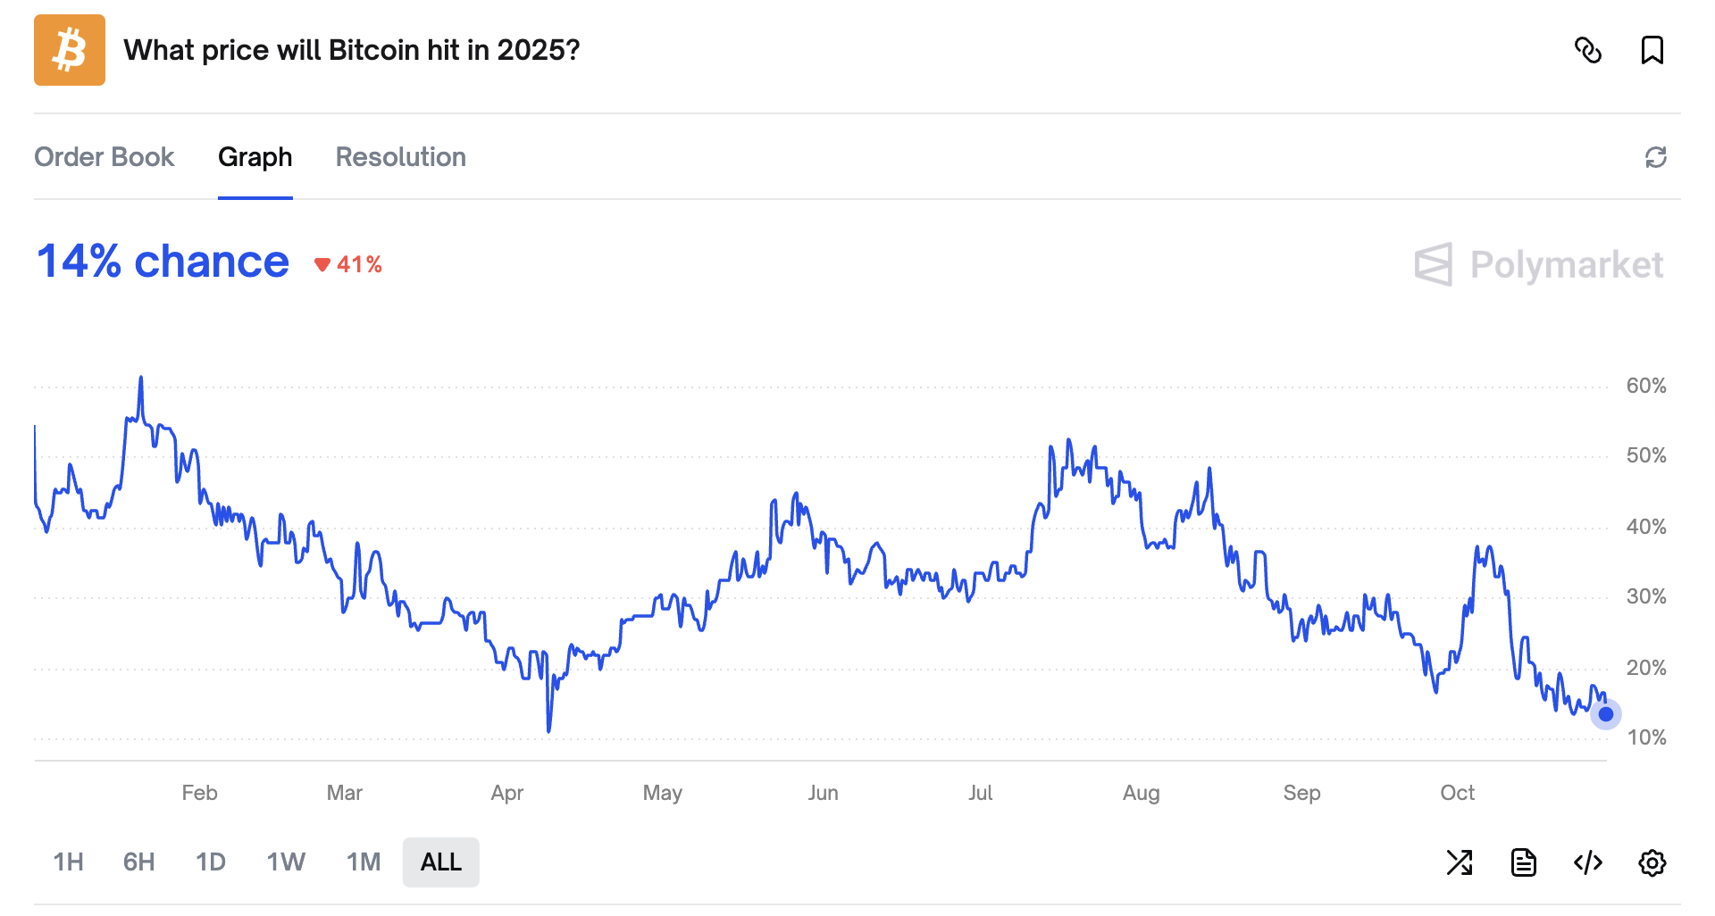Open the Resolution tab
The height and width of the screenshot is (916, 1715).
pyautogui.click(x=400, y=157)
